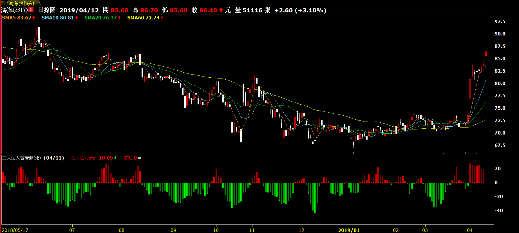Click the yellow marker at bottom of price chart
Screen dimensions: 519x233
[x=353, y=153]
